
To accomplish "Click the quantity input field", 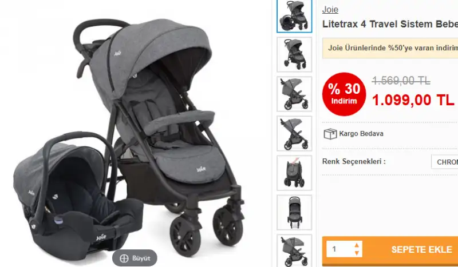I will point(340,249).
